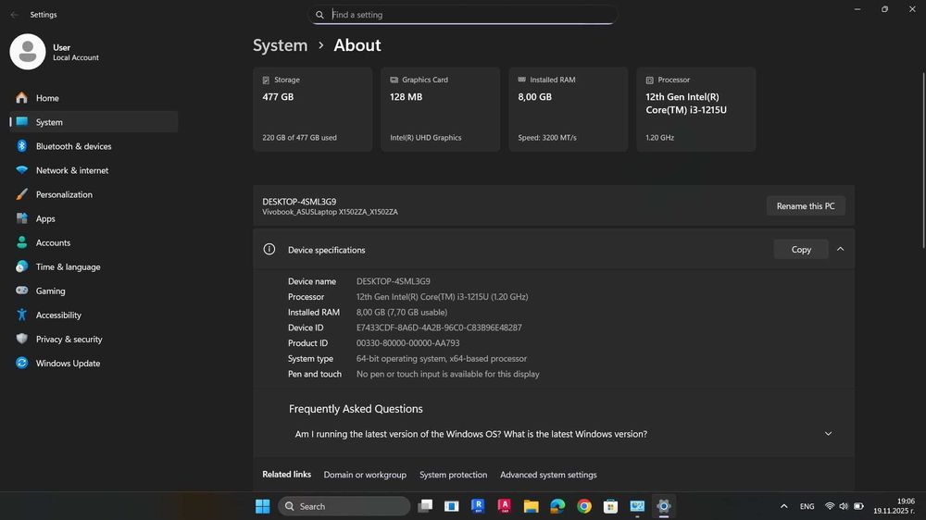Select the System category in the sidebar
Viewport: 926px width, 520px height.
[94, 122]
